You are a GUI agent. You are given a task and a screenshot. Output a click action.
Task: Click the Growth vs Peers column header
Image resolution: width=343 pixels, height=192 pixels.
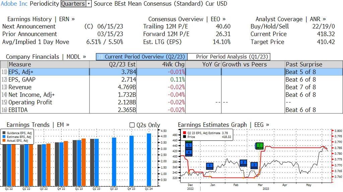(253, 65)
